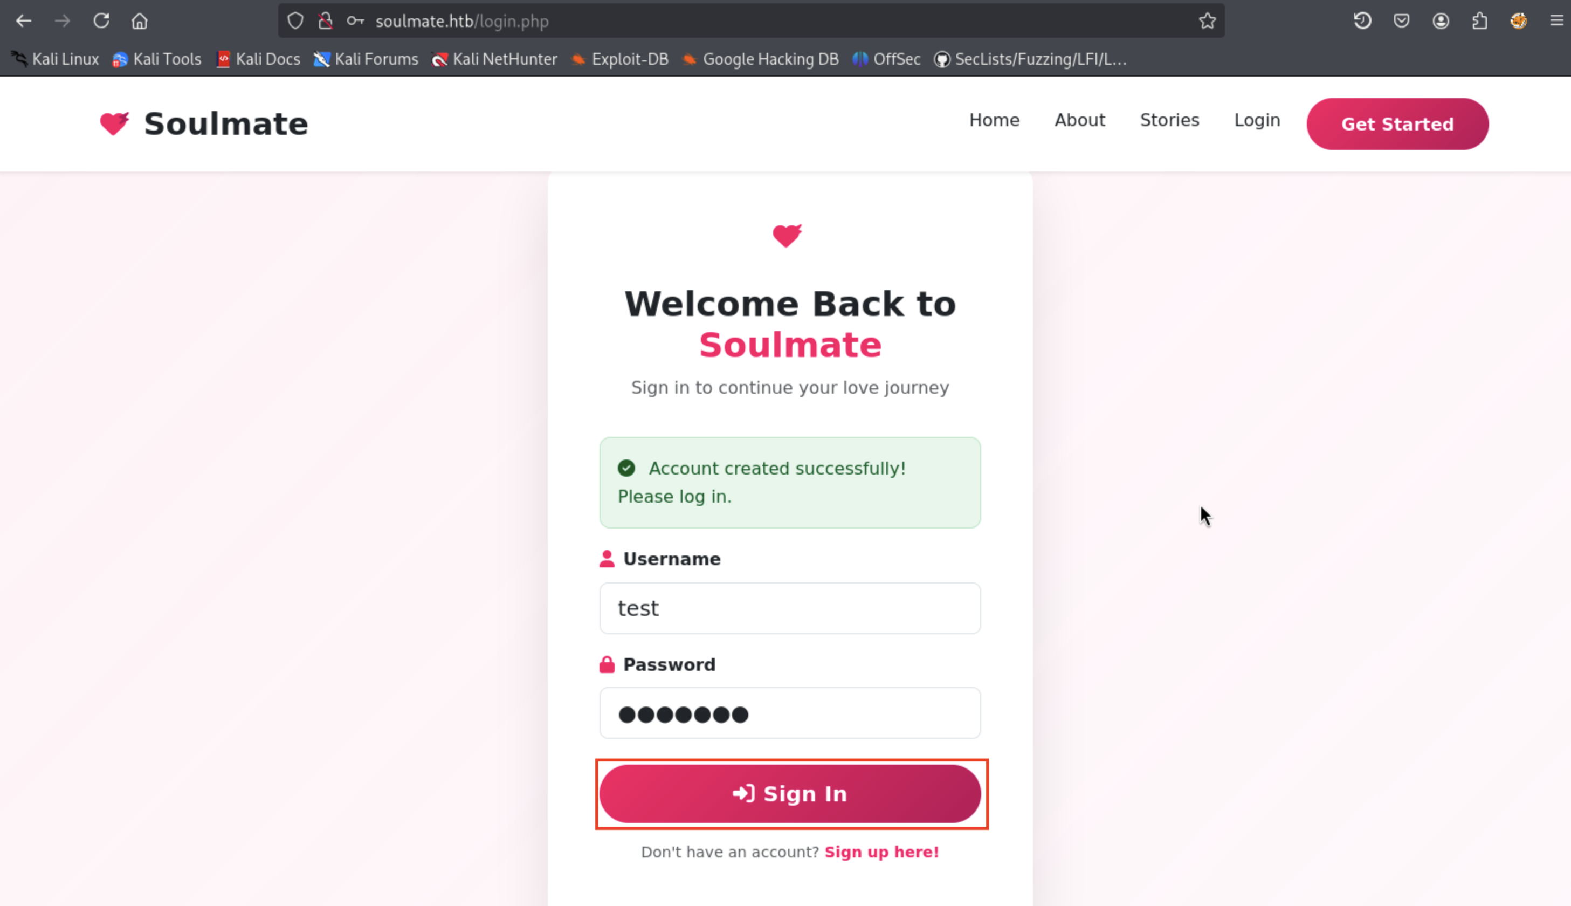This screenshot has height=906, width=1571.
Task: Focus the Username input field
Action: point(790,608)
